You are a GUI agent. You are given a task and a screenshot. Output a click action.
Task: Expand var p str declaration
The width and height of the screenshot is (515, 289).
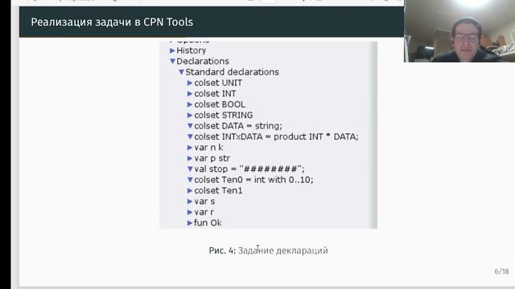(x=190, y=158)
